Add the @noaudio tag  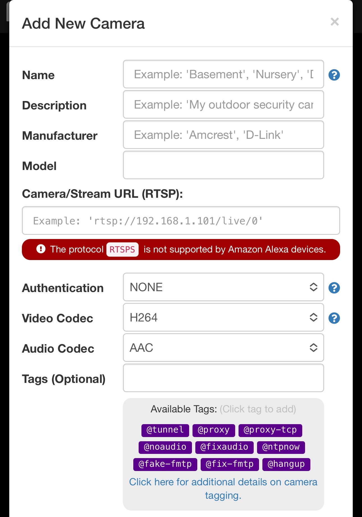point(165,447)
